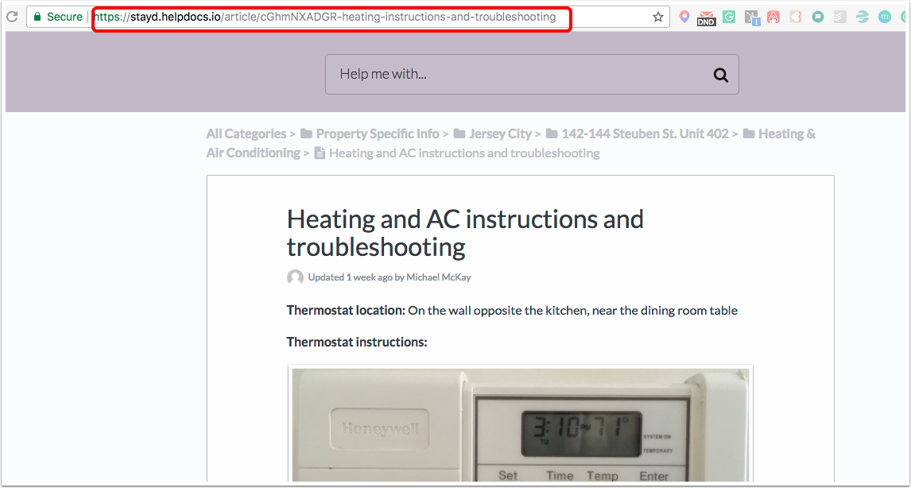Open the teal circle 'm' extension icon

click(884, 17)
